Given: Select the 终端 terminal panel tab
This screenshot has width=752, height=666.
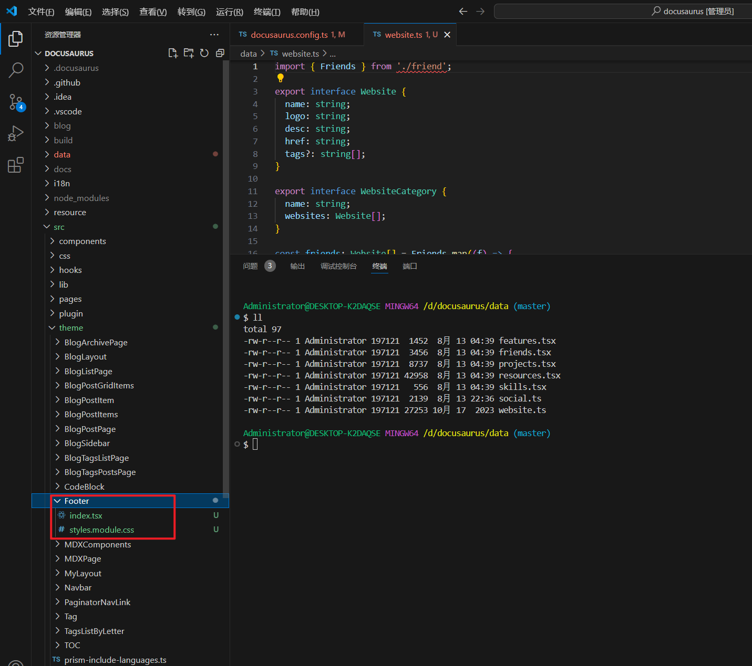Looking at the screenshot, I should coord(379,266).
